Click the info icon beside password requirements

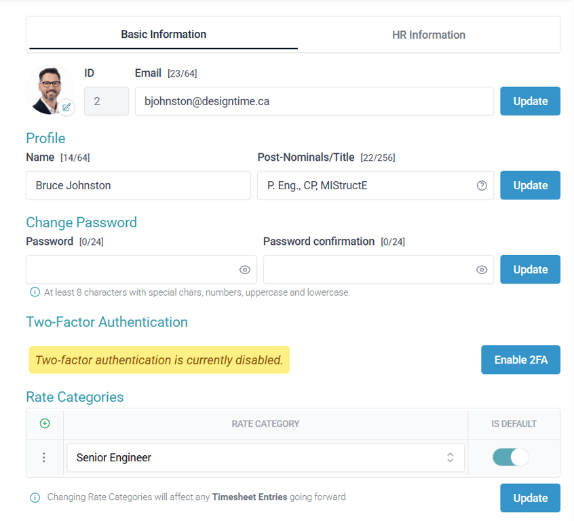[35, 293]
